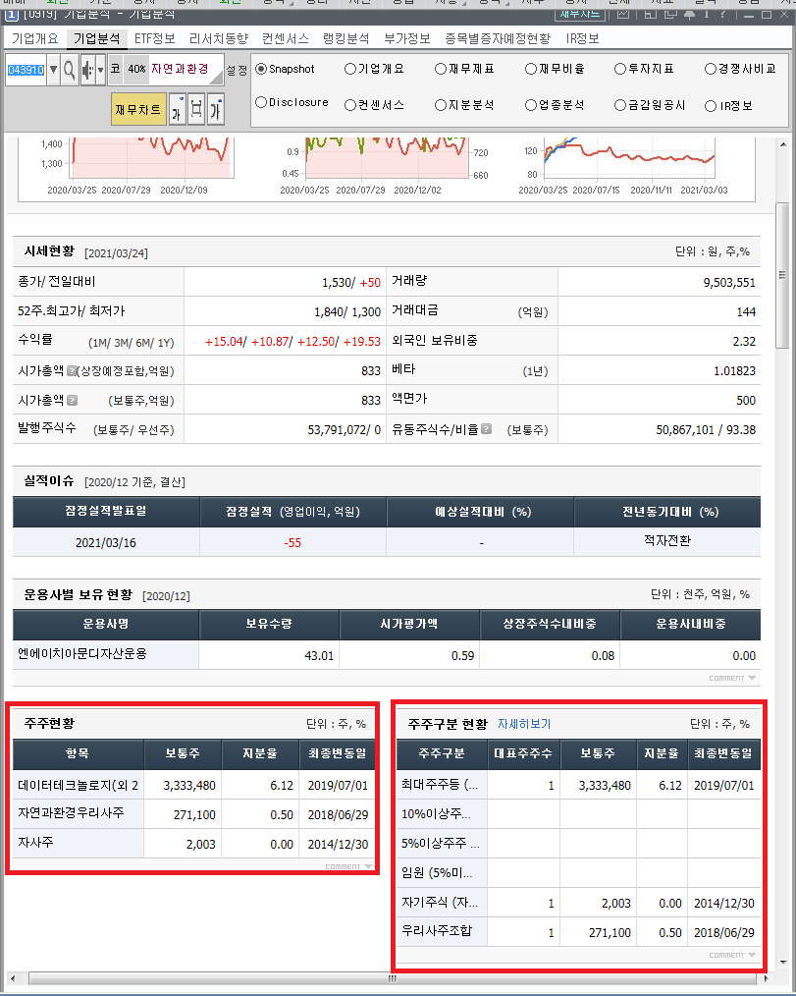Switch to the 기업개요 tab

tap(35, 38)
